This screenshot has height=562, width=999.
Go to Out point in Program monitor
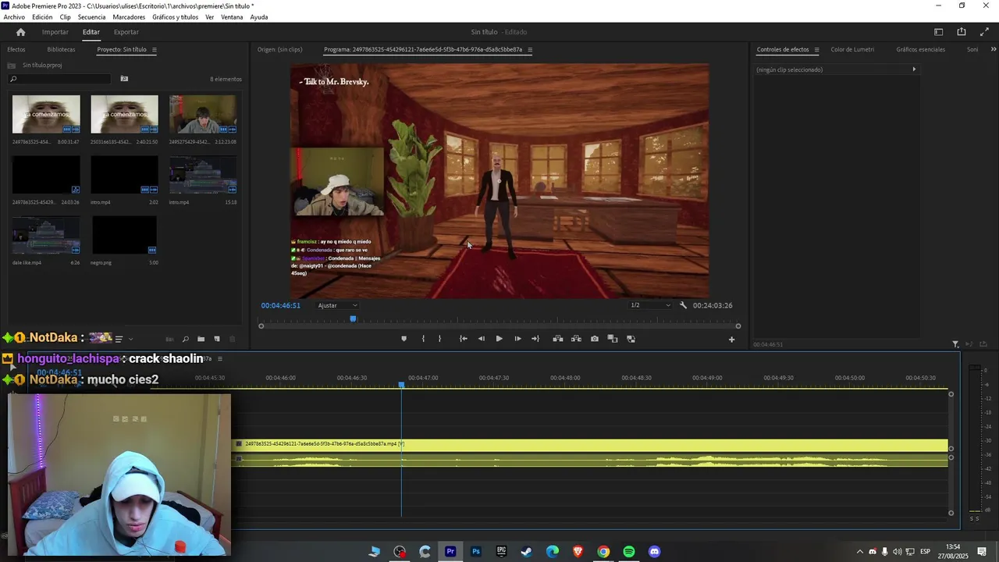(535, 339)
